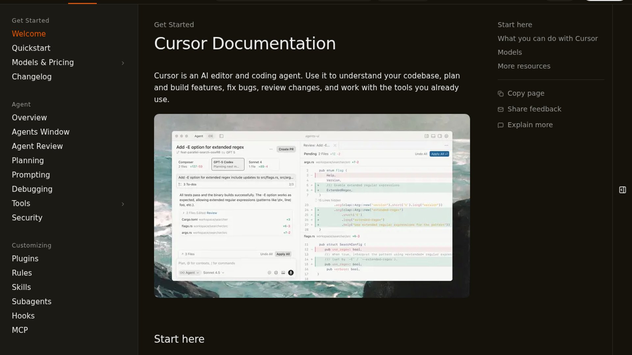Open the Plugins page
This screenshot has height=355, width=632.
25,259
